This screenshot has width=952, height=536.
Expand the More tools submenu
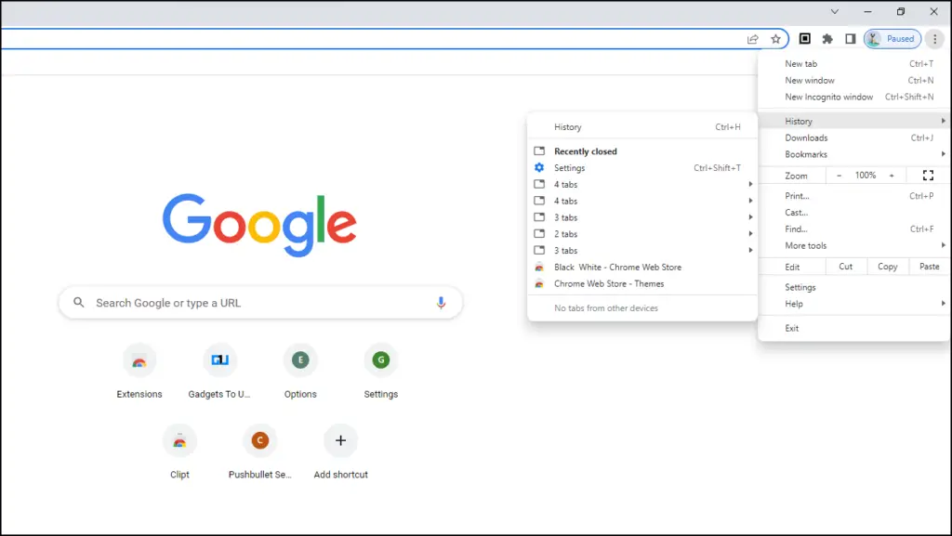(x=854, y=245)
